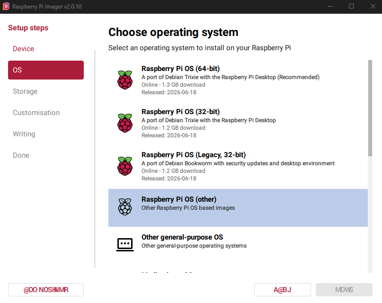382x303 pixels.
Task: Click the bottom-left button labelled '@OO NOSHNMR'
Action: click(x=46, y=290)
